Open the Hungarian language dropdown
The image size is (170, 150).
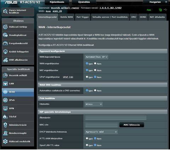(x=156, y=2)
